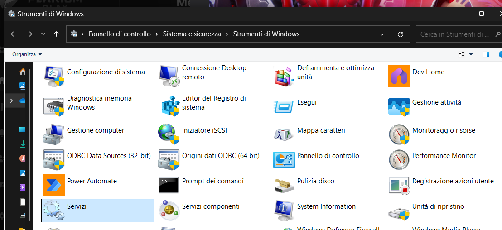The height and width of the screenshot is (230, 502).
Task: Open Pannello di controllo item icon
Action: [284, 160]
